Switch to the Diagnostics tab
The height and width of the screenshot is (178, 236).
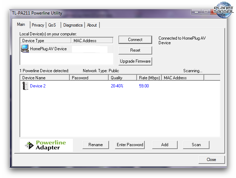click(x=73, y=25)
